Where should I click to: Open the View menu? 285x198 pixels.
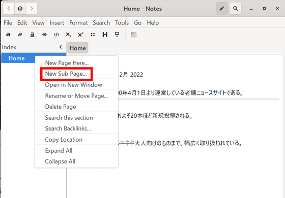38,23
